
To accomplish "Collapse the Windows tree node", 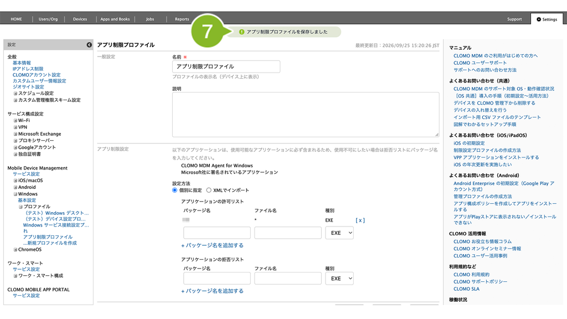I will click(x=16, y=194).
